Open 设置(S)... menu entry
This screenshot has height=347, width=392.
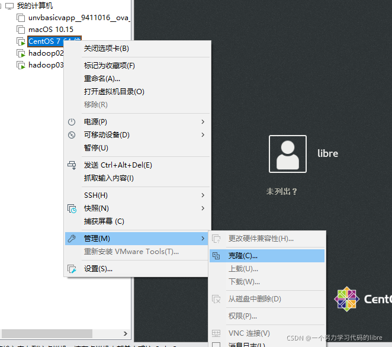(x=137, y=269)
